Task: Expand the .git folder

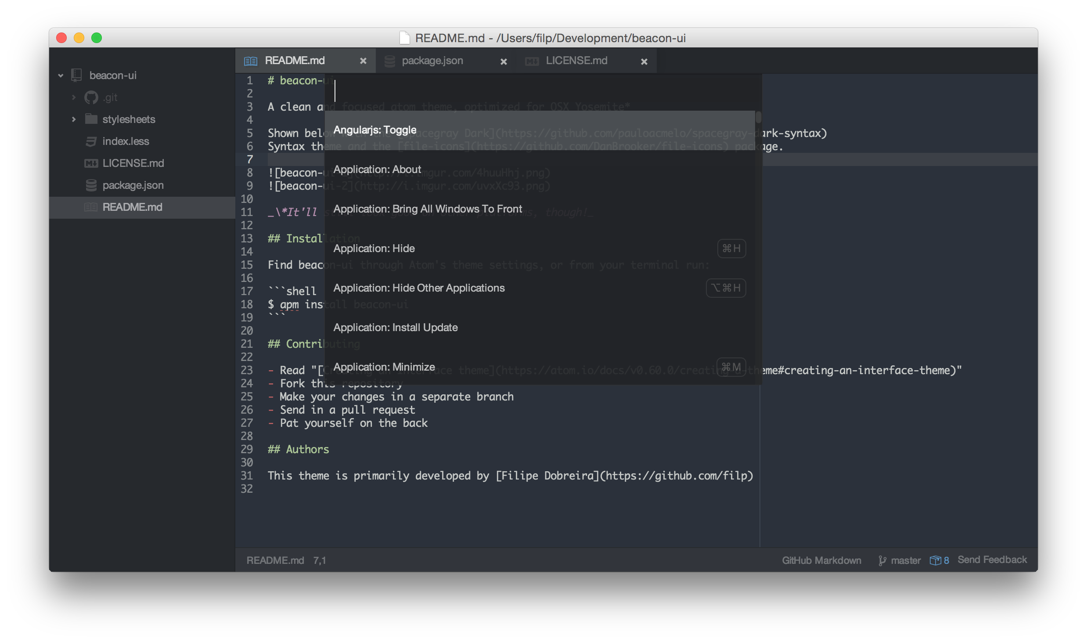Action: (74, 97)
